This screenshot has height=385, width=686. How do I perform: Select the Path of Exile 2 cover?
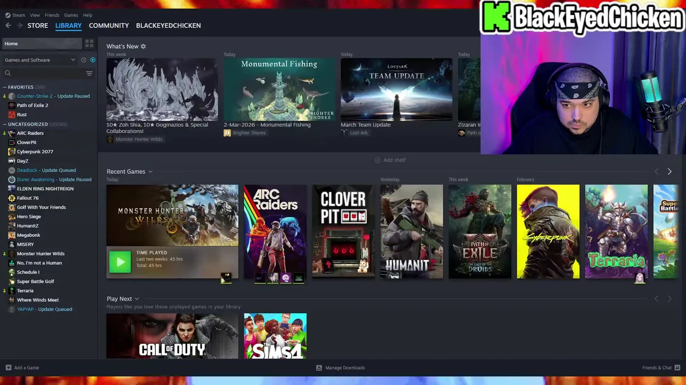[480, 232]
